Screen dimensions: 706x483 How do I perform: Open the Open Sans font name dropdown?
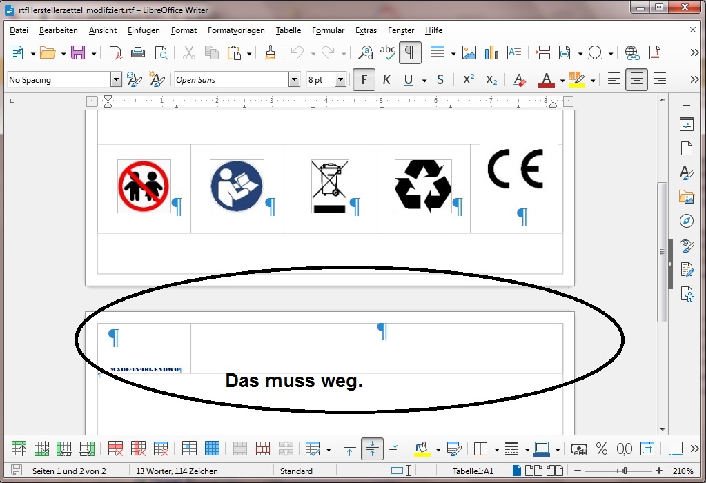(295, 80)
